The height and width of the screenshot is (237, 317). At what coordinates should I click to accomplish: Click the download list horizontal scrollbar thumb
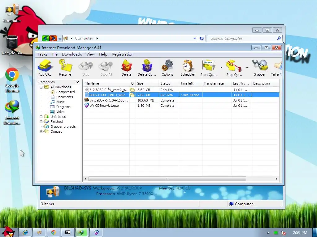tap(167, 179)
